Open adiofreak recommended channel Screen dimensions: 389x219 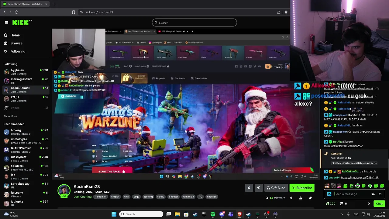tap(26, 168)
